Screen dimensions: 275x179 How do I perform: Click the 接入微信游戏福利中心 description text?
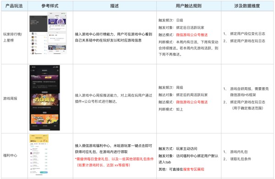114,149
